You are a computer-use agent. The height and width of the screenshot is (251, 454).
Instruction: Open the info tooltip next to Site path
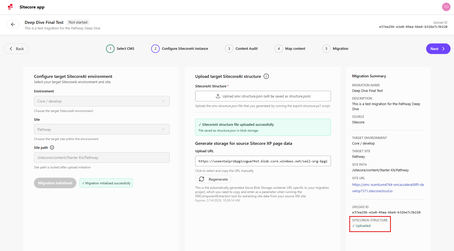pos(52,147)
